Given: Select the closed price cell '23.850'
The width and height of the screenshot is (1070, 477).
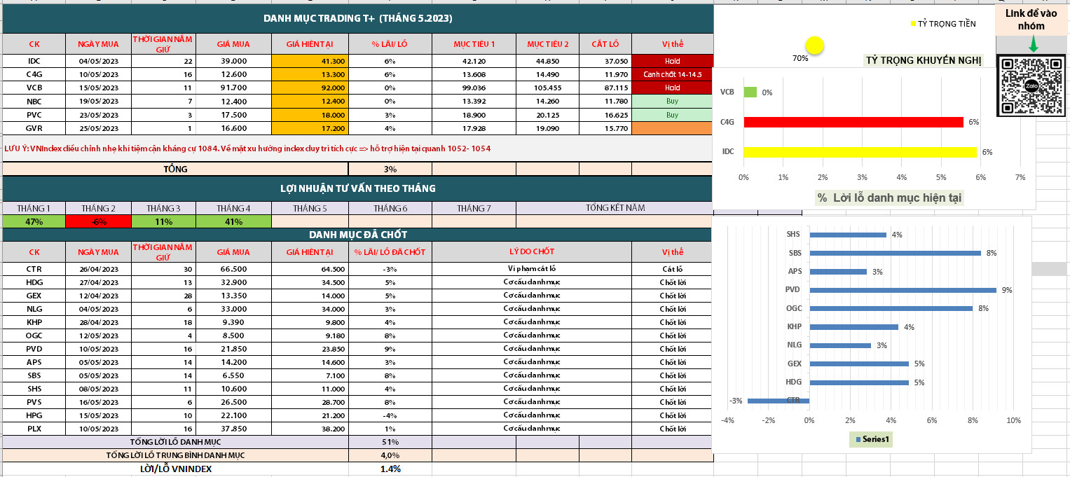Looking at the screenshot, I should (310, 349).
